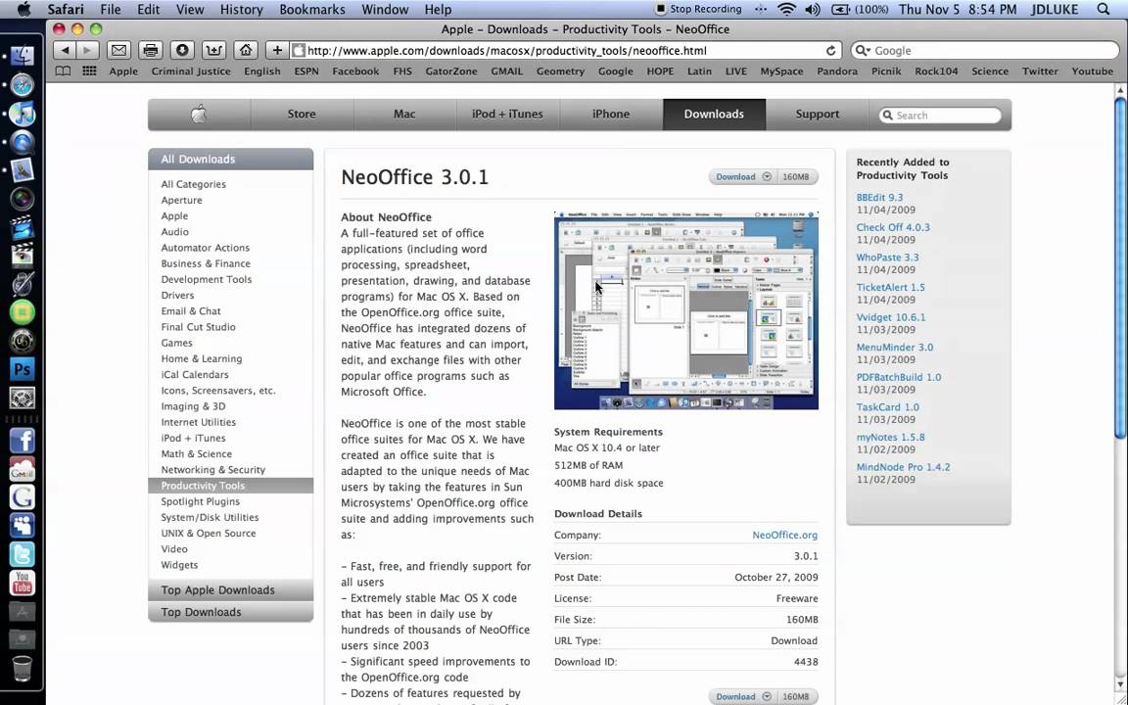Open the MySpace shortcut in Dock
The width and height of the screenshot is (1128, 705).
(x=23, y=526)
